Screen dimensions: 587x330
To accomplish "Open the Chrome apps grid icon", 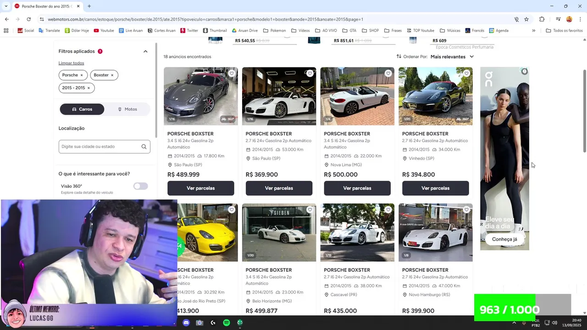I will [6, 31].
